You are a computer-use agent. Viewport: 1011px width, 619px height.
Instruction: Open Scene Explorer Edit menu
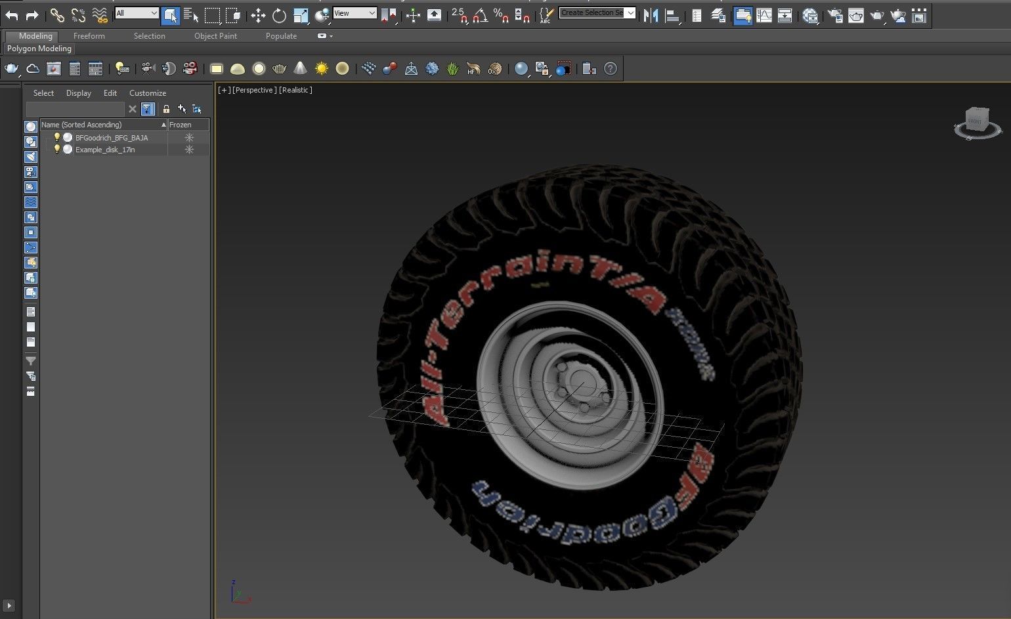point(110,93)
